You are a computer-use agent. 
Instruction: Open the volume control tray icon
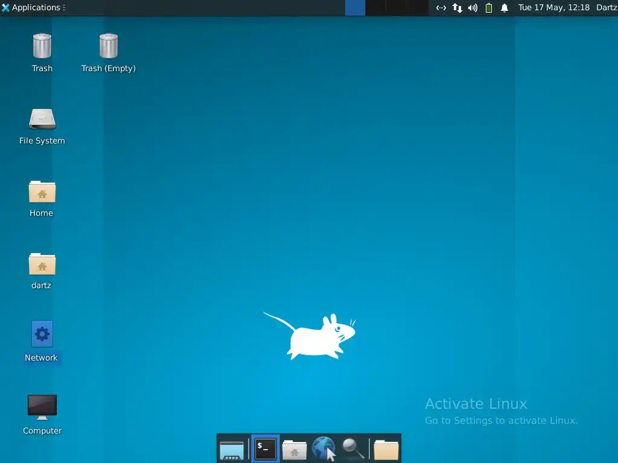coord(473,8)
